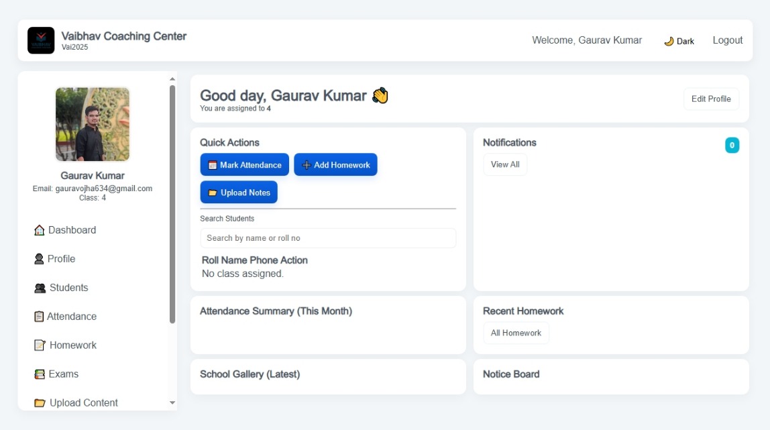Toggle Dark mode with moon button
770x430 pixels.
coord(679,41)
